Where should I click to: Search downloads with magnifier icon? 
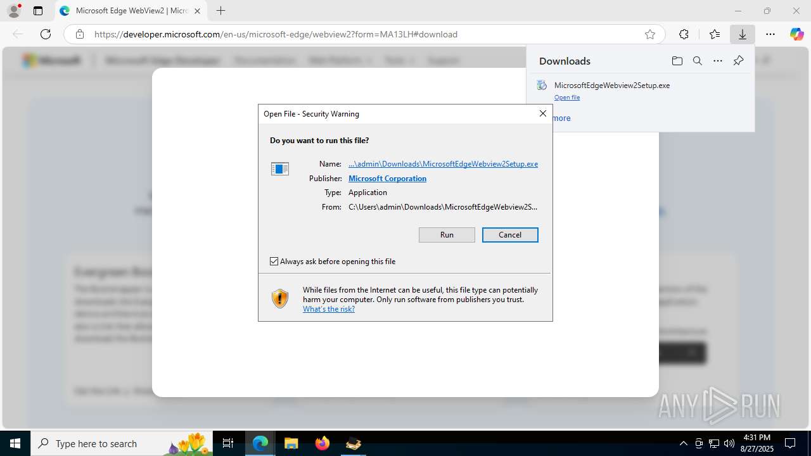[698, 61]
